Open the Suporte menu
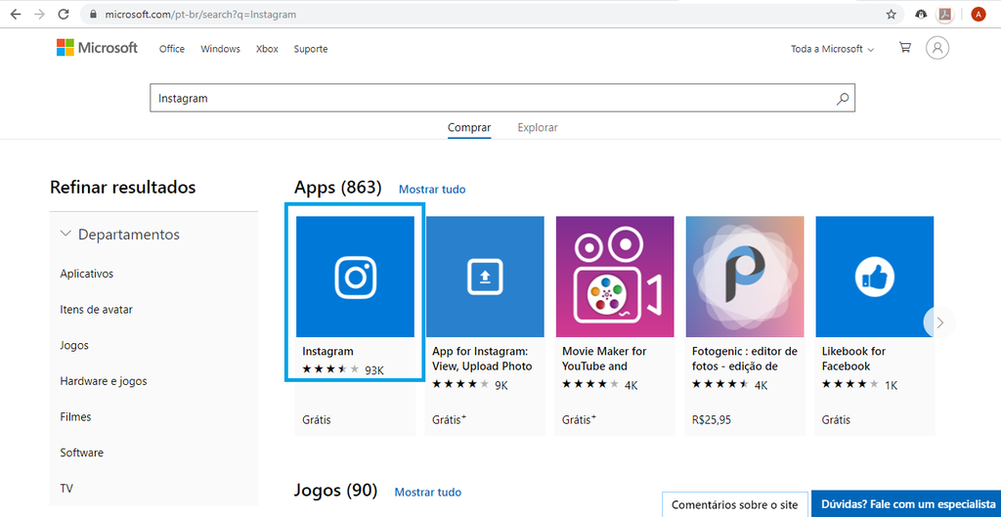1001x517 pixels. 311,49
